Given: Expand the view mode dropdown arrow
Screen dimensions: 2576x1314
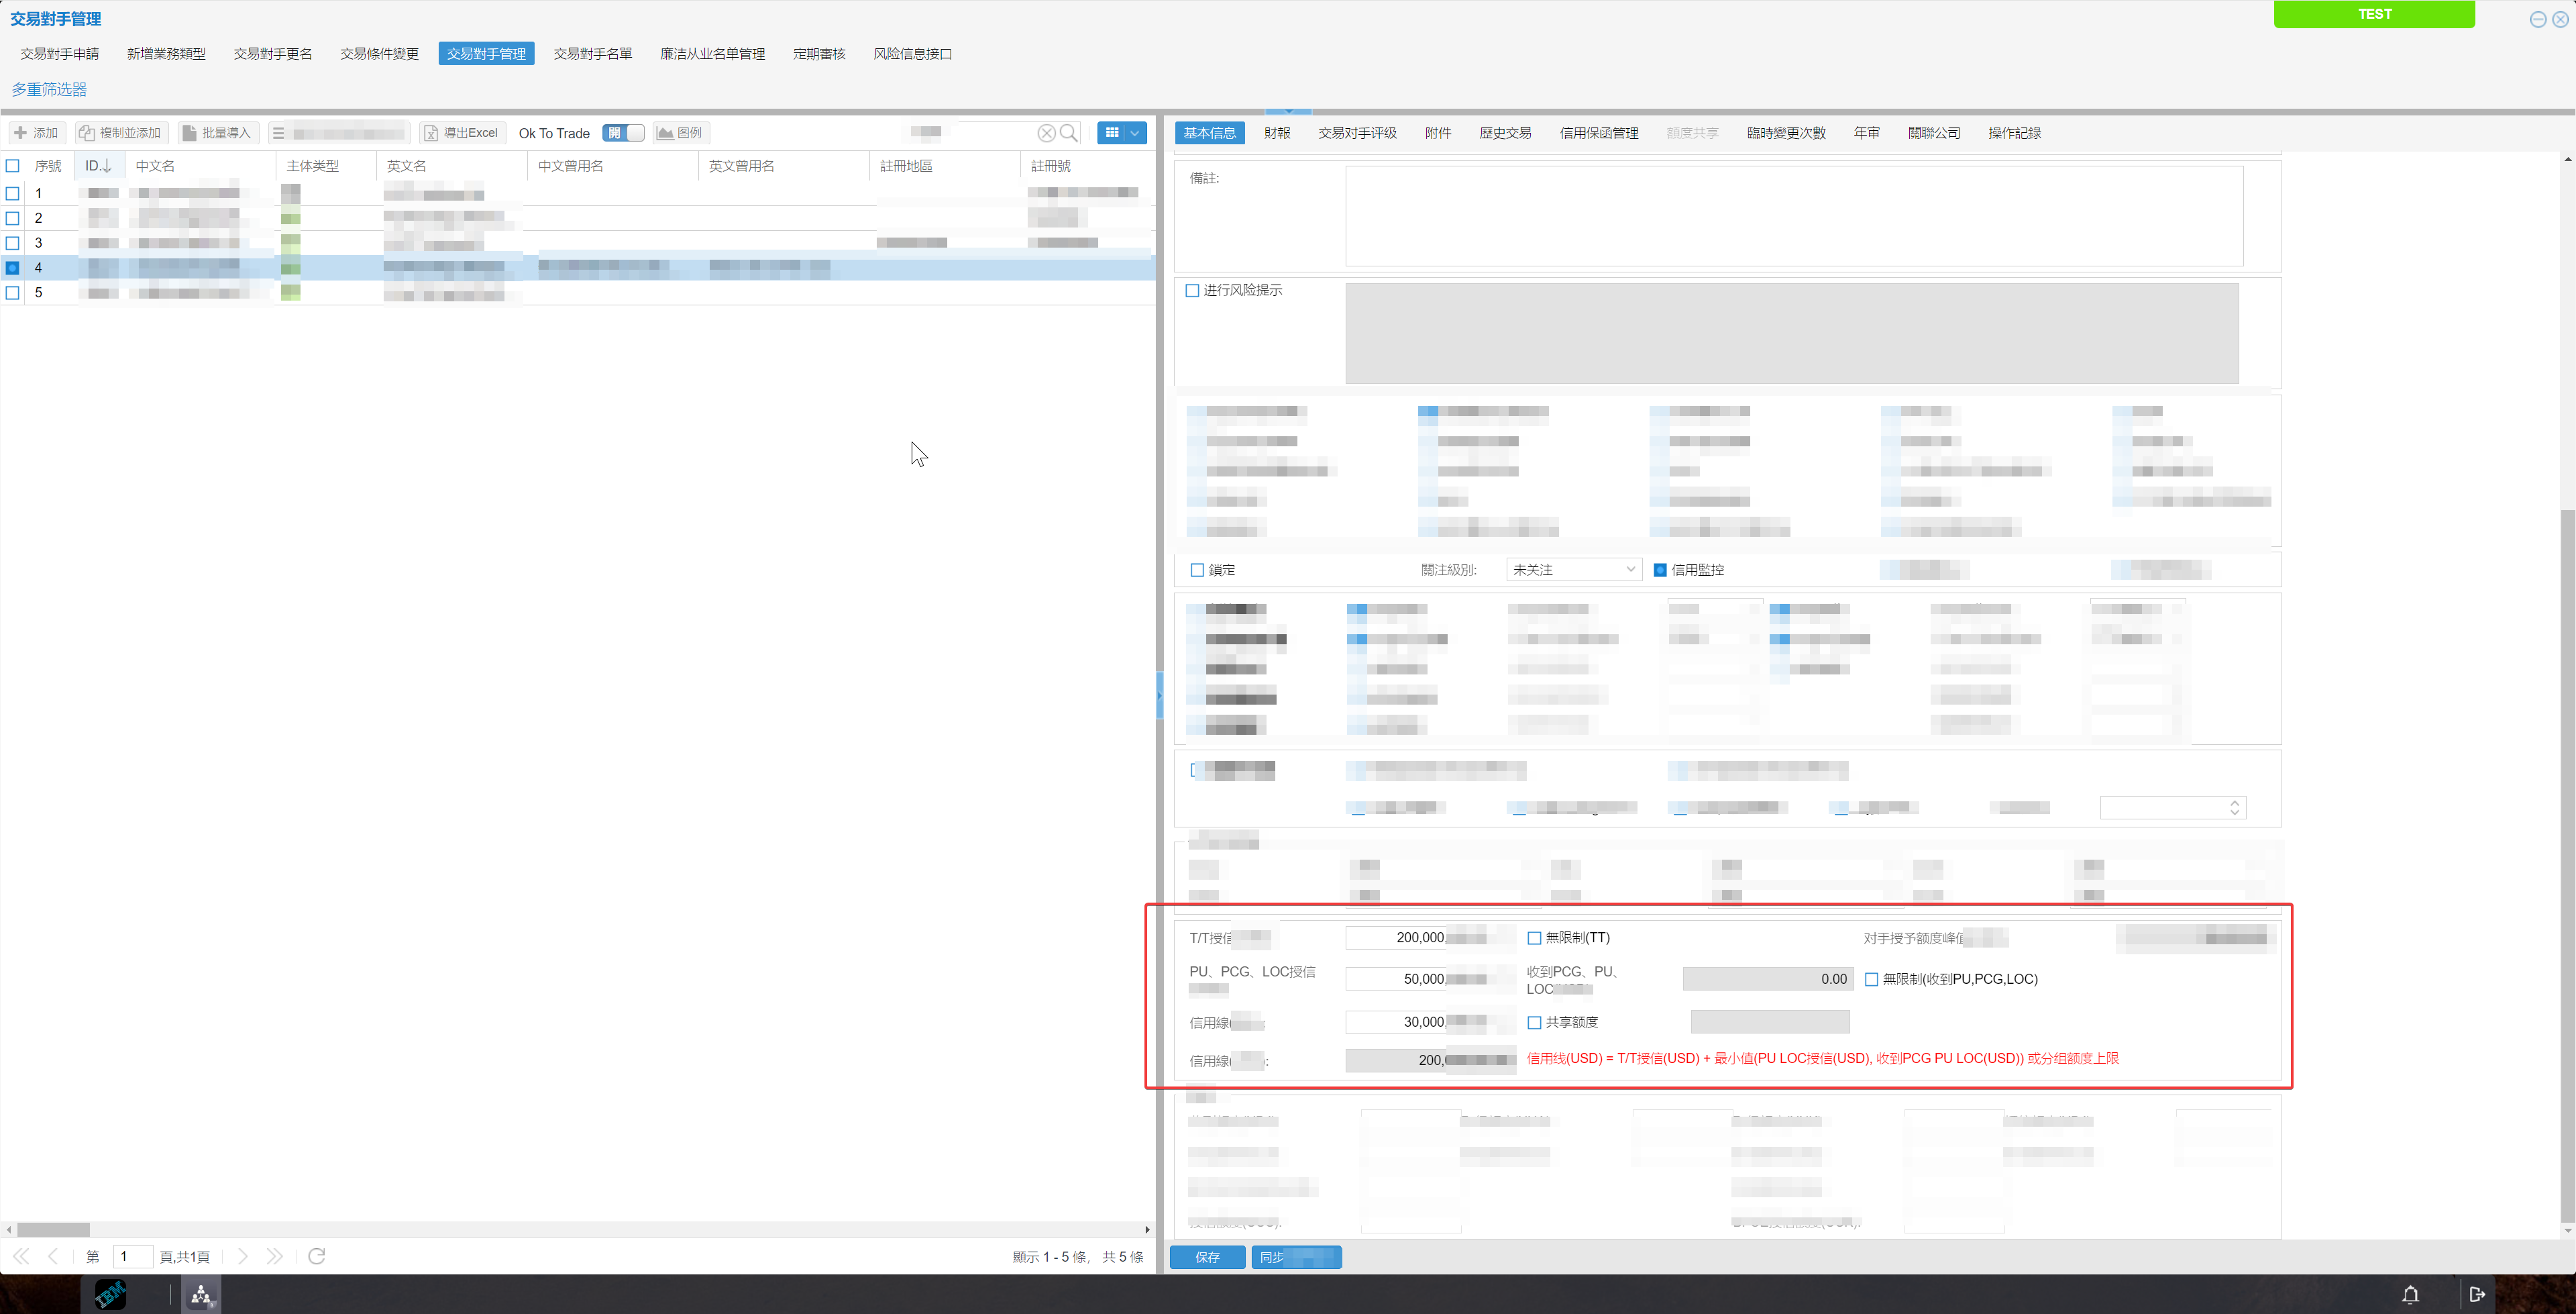Looking at the screenshot, I should (x=1135, y=133).
